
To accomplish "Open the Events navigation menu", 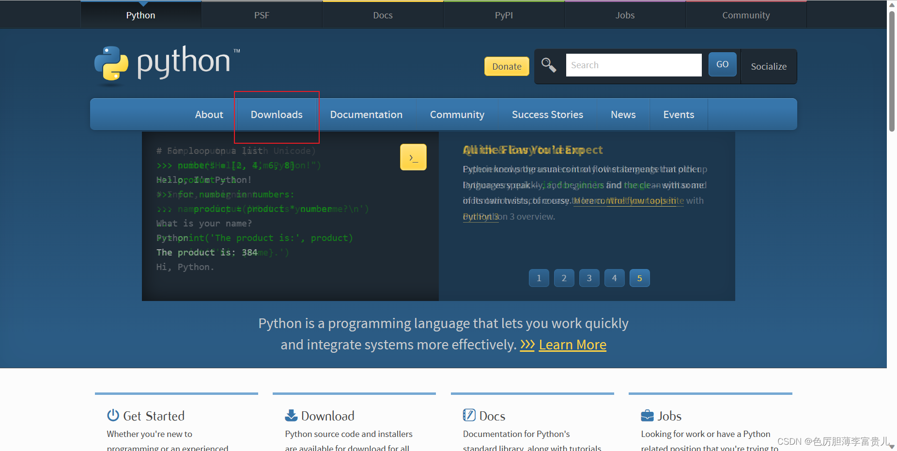I will click(679, 115).
